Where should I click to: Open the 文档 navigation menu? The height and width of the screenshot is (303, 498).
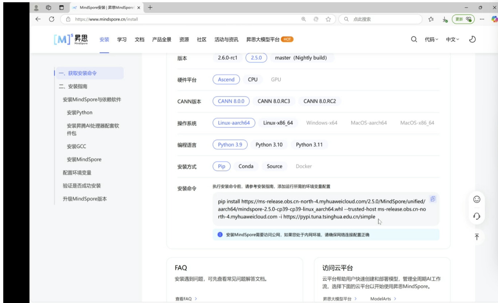139,40
